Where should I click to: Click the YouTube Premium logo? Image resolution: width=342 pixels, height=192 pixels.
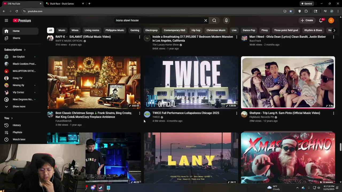(22, 21)
